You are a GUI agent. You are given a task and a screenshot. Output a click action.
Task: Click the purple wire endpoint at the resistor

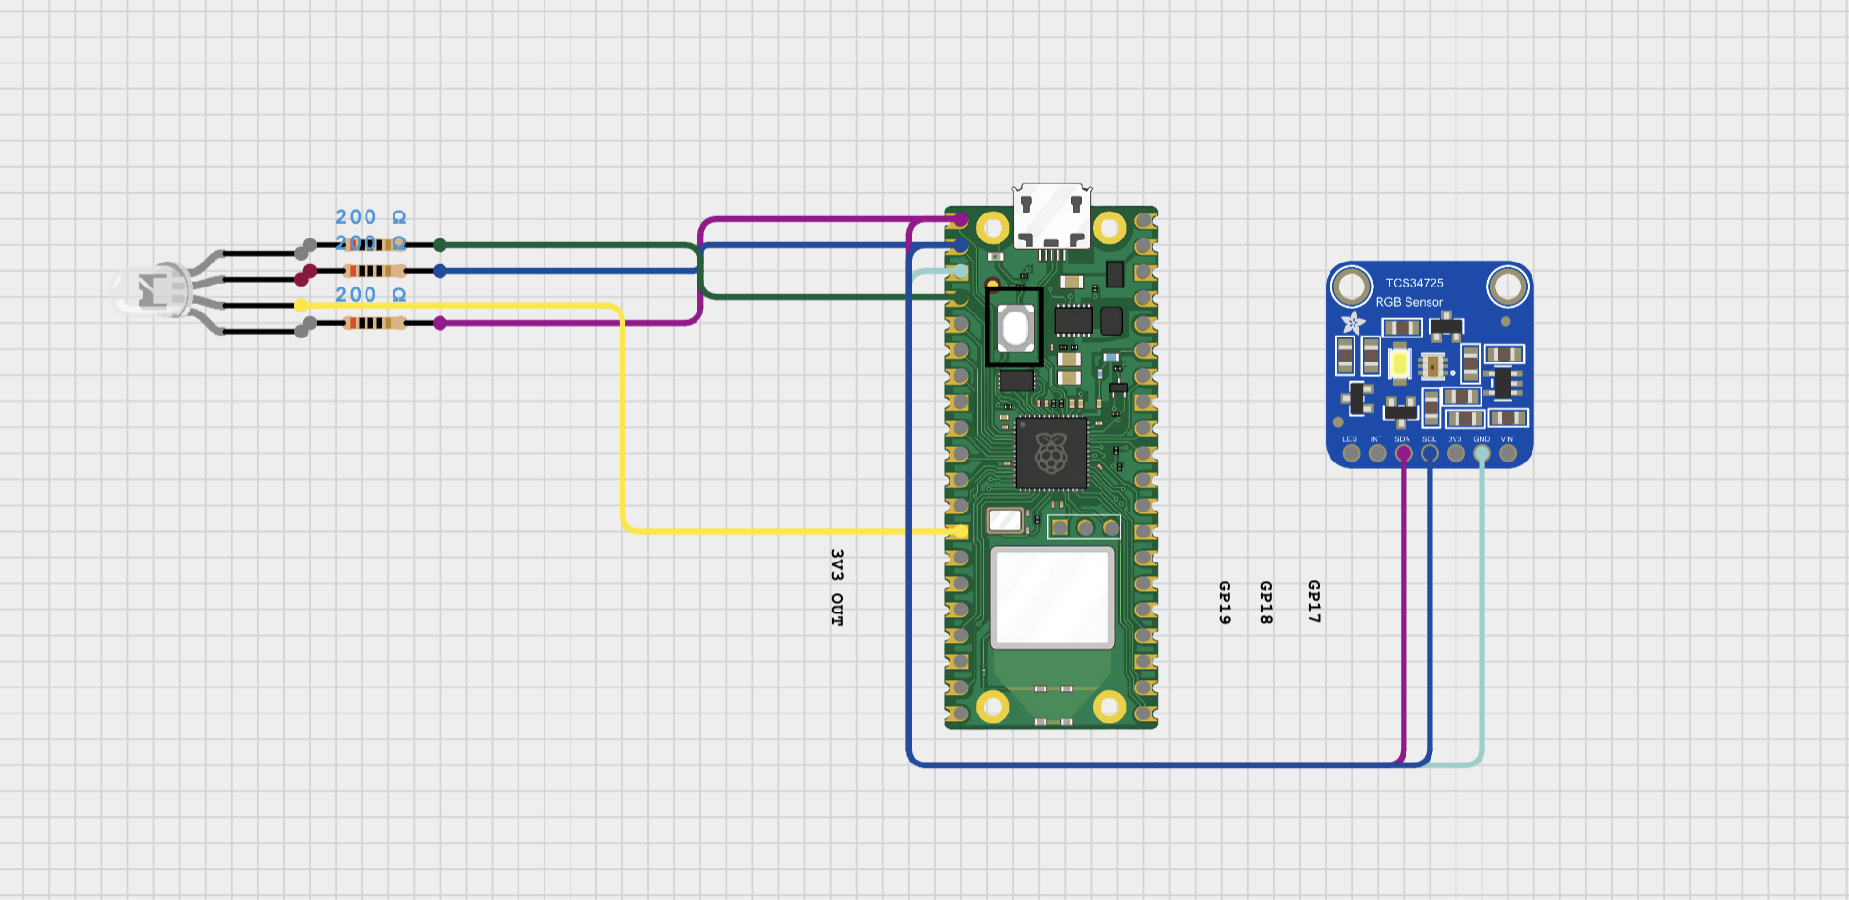440,323
